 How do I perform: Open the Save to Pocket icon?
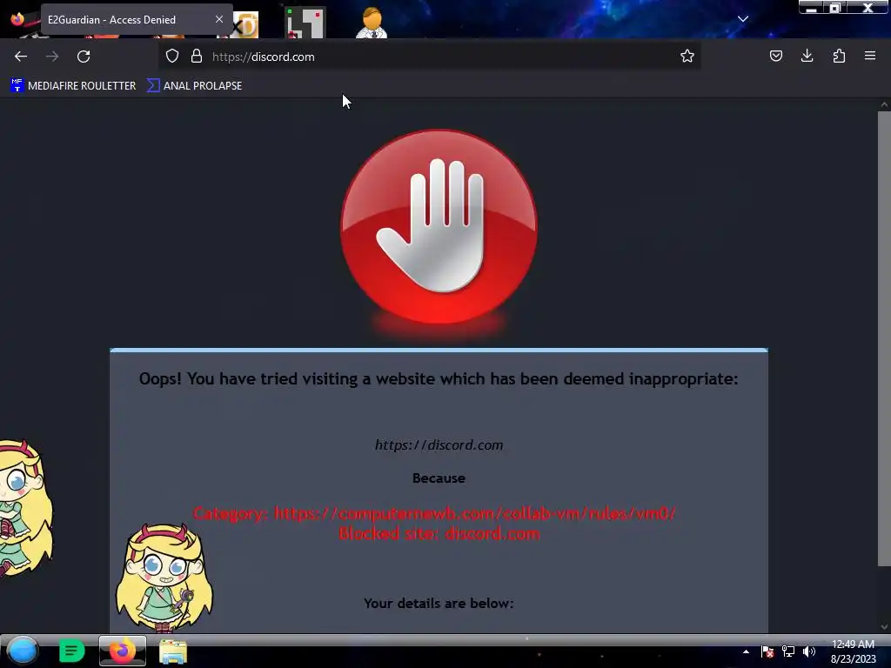coord(775,56)
